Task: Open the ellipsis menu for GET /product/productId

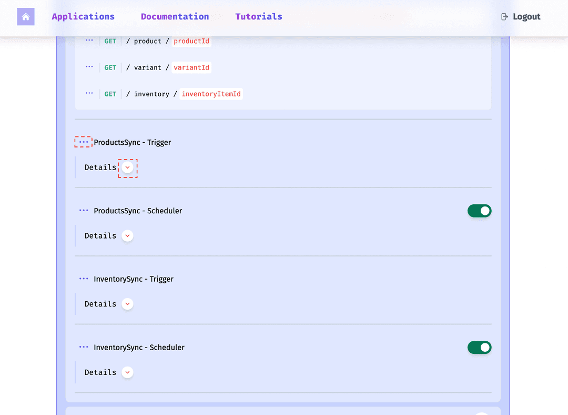Action: (89, 40)
